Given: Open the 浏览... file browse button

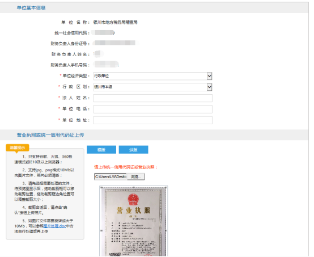Looking at the screenshot, I should (x=135, y=176).
